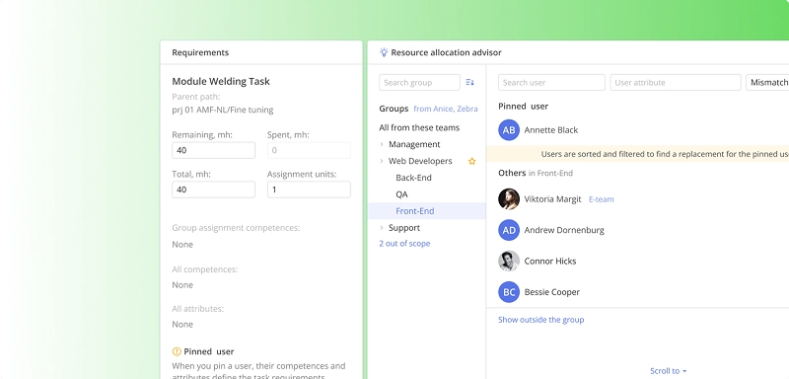This screenshot has height=379, width=789.
Task: Click Bessie Cooper's BC avatar
Action: click(x=509, y=292)
